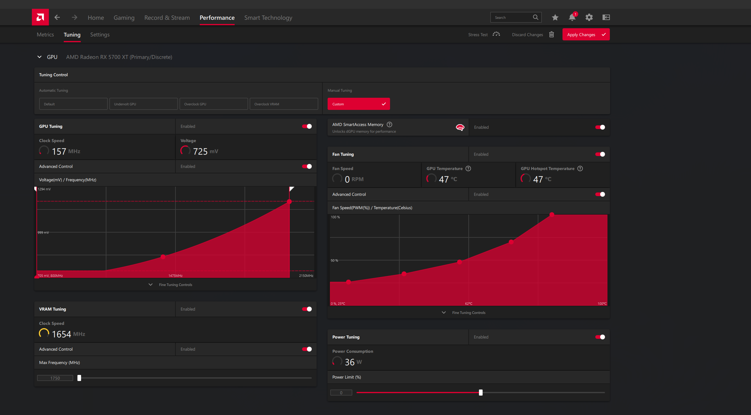
Task: Go back with the left arrow icon
Action: [57, 17]
